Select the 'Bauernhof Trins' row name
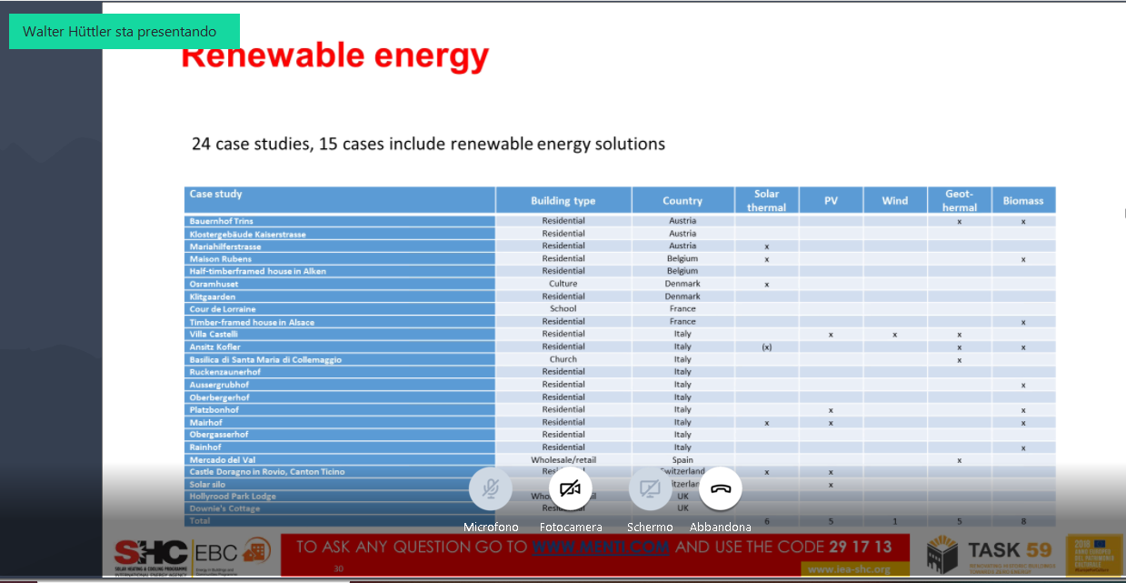Viewport: 1126px width, 583px height. pyautogui.click(x=221, y=221)
